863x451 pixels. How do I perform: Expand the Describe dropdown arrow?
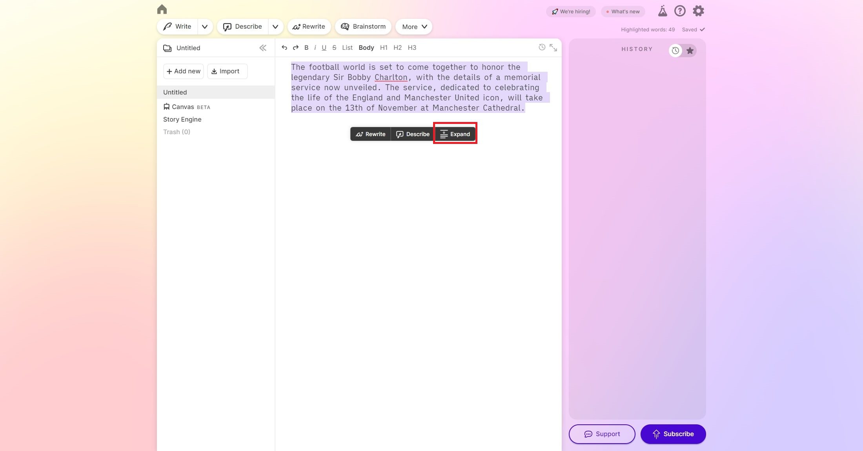(275, 26)
